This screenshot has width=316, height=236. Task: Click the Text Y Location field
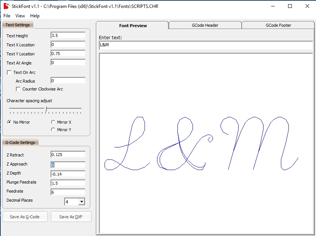(68, 54)
